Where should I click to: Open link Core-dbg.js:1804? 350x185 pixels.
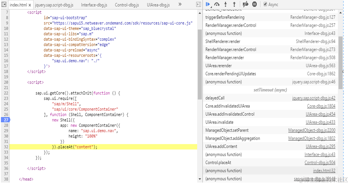[321, 106]
